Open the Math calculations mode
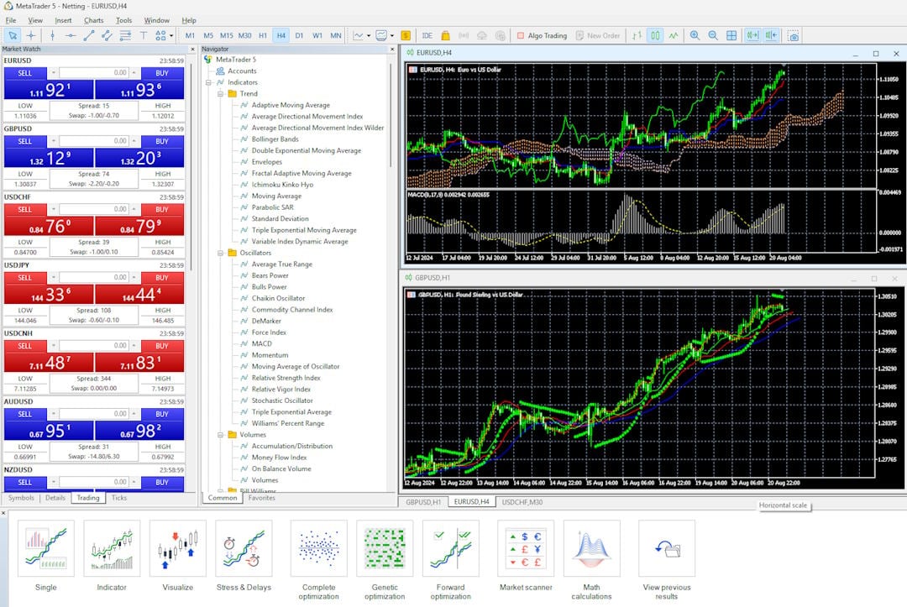 tap(592, 548)
